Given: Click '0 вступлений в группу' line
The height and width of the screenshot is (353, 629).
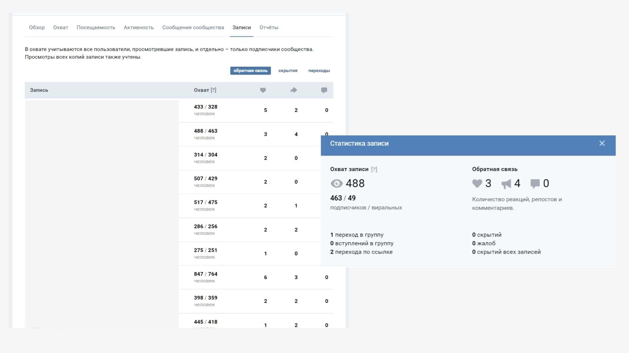Looking at the screenshot, I should (x=362, y=243).
